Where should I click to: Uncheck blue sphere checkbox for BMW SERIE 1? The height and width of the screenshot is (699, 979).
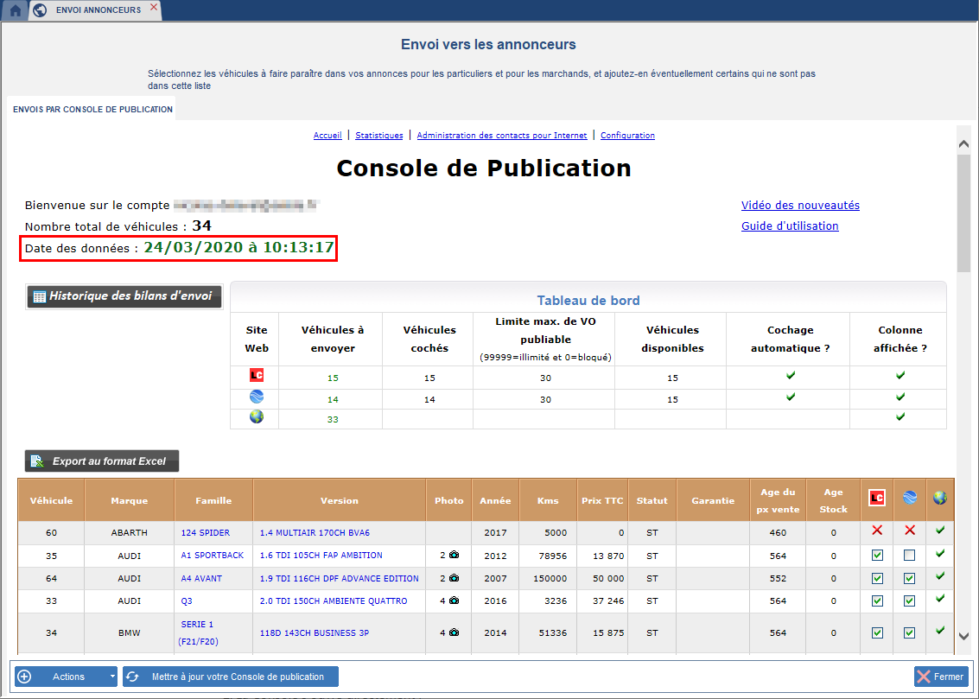tap(910, 632)
